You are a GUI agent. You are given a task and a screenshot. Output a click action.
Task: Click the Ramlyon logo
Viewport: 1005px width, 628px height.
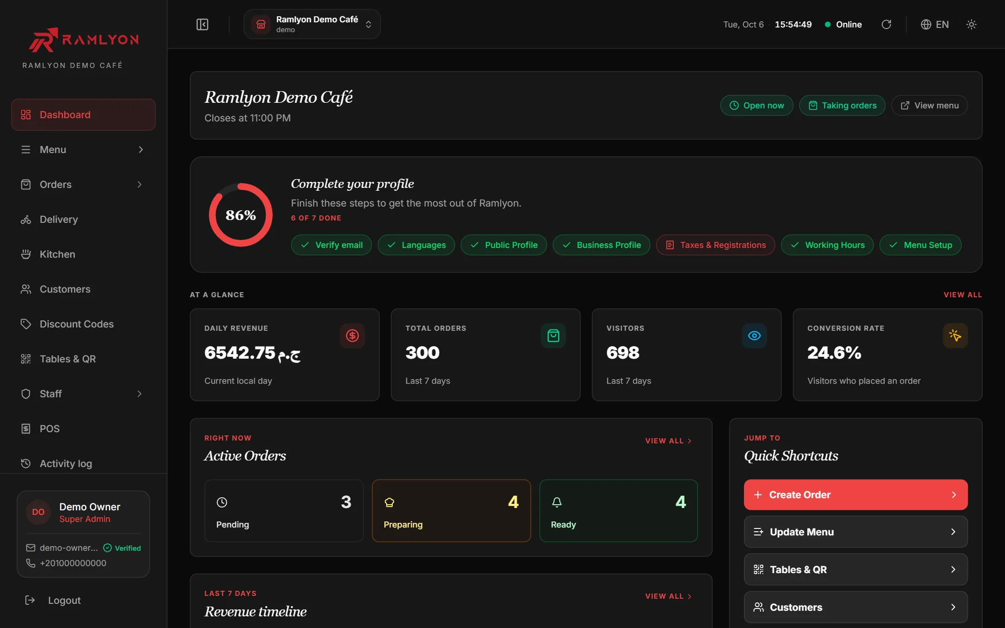point(84,40)
